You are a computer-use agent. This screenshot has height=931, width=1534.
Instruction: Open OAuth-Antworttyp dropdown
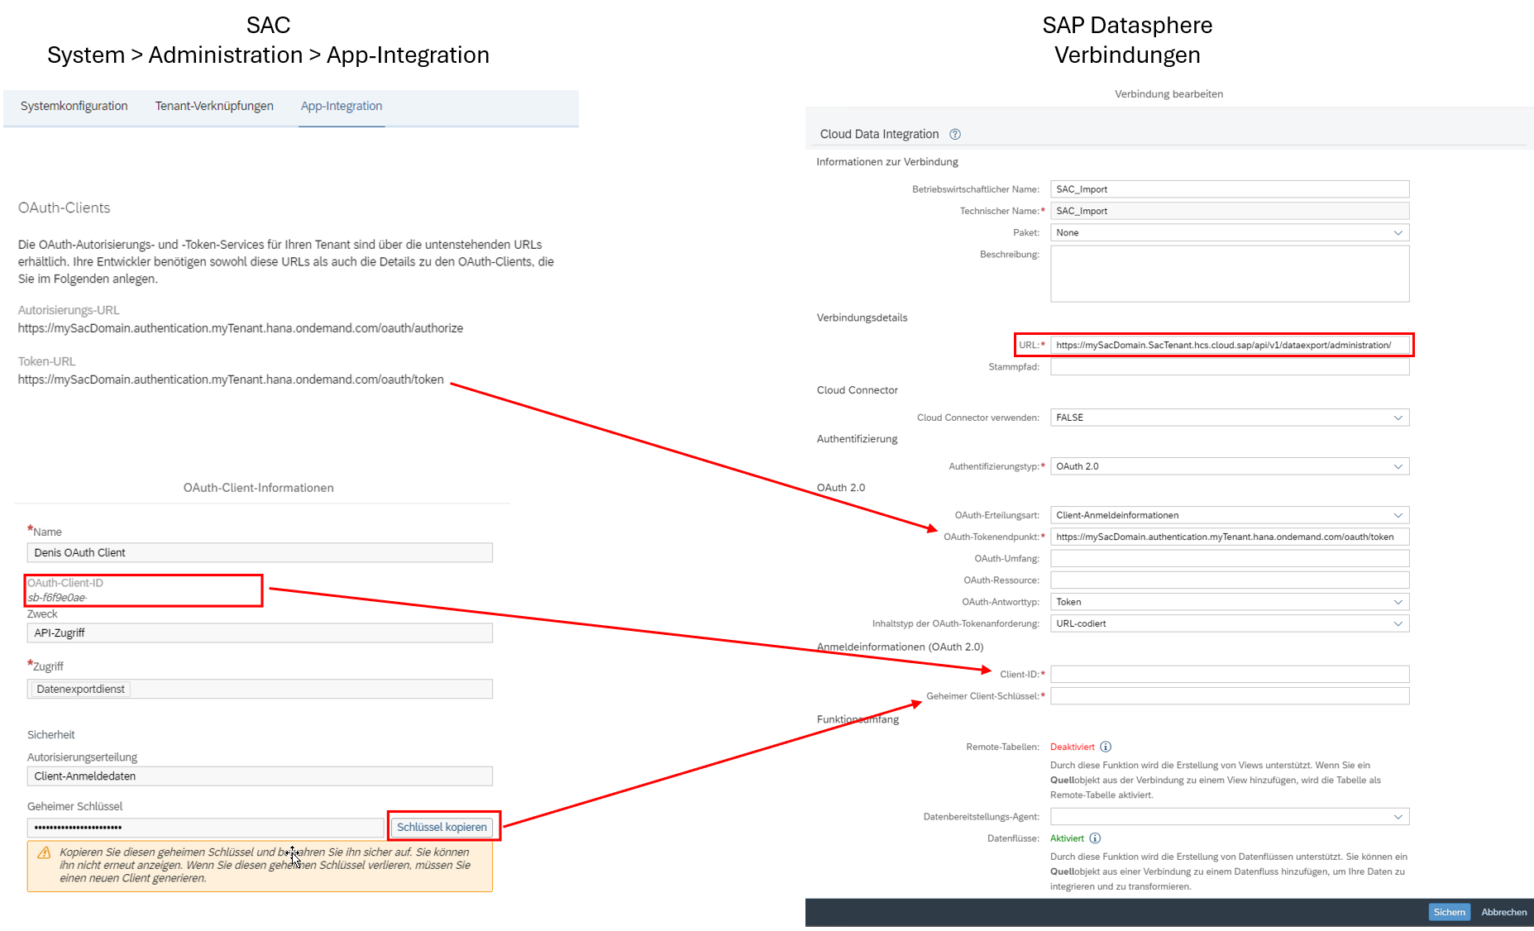coord(1230,602)
